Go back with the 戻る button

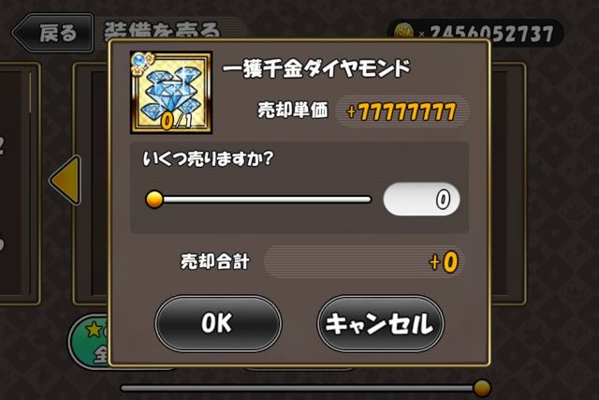(x=53, y=33)
